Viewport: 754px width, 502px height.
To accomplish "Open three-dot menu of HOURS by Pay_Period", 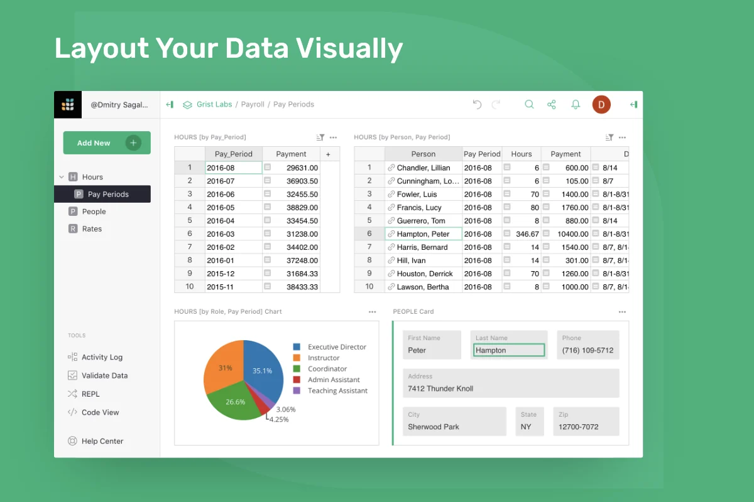I will click(x=334, y=137).
